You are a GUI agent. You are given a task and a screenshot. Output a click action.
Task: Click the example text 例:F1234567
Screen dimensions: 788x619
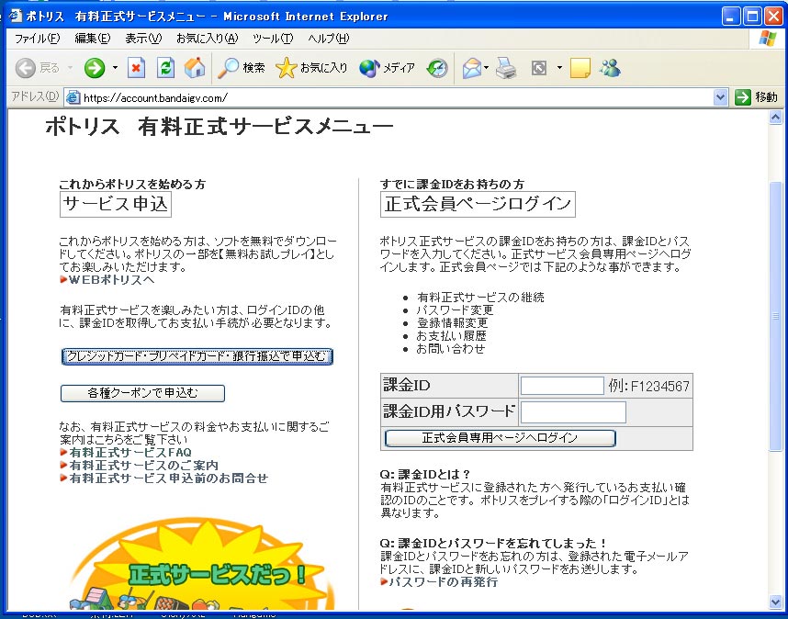pyautogui.click(x=648, y=386)
